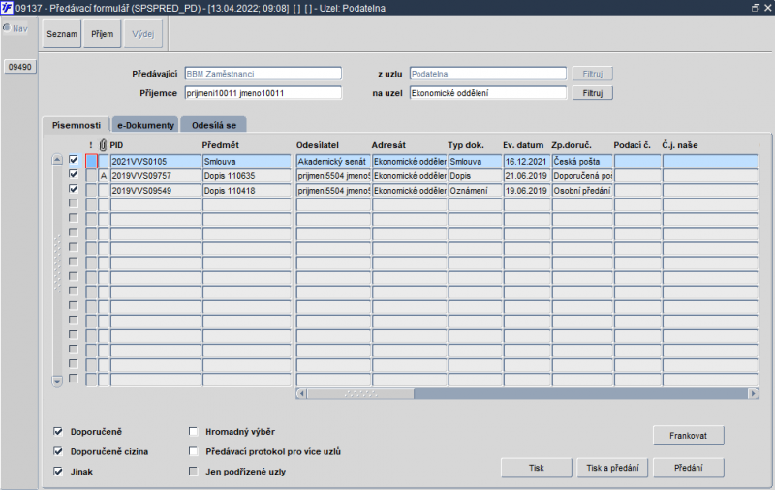Click the Tisk a předání button
The height and width of the screenshot is (490, 775).
coord(612,468)
